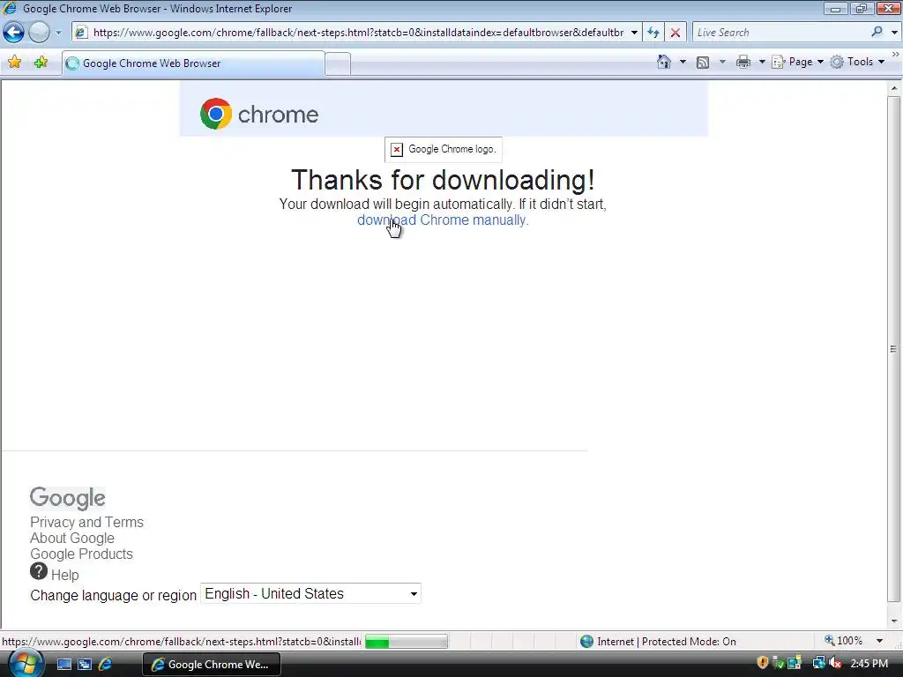
Task: Click the page icon in address bar
Action: click(x=81, y=33)
